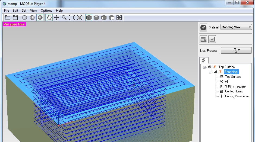
Task: Collapse the Roughing1 process node
Action: coord(210,72)
